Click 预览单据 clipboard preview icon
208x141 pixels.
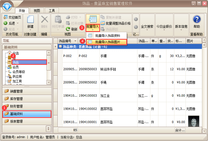(58, 19)
